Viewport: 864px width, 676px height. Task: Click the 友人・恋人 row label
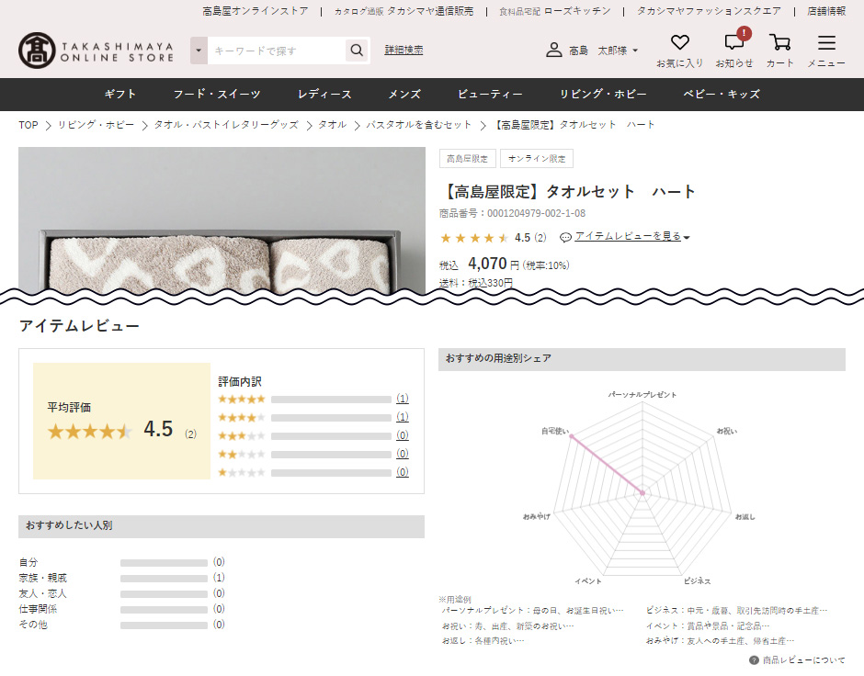tap(42, 594)
